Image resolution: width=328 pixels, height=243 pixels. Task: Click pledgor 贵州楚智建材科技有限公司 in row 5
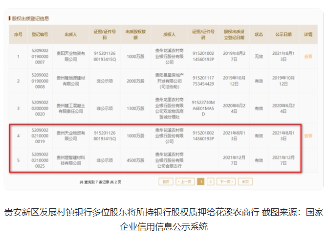71,160
